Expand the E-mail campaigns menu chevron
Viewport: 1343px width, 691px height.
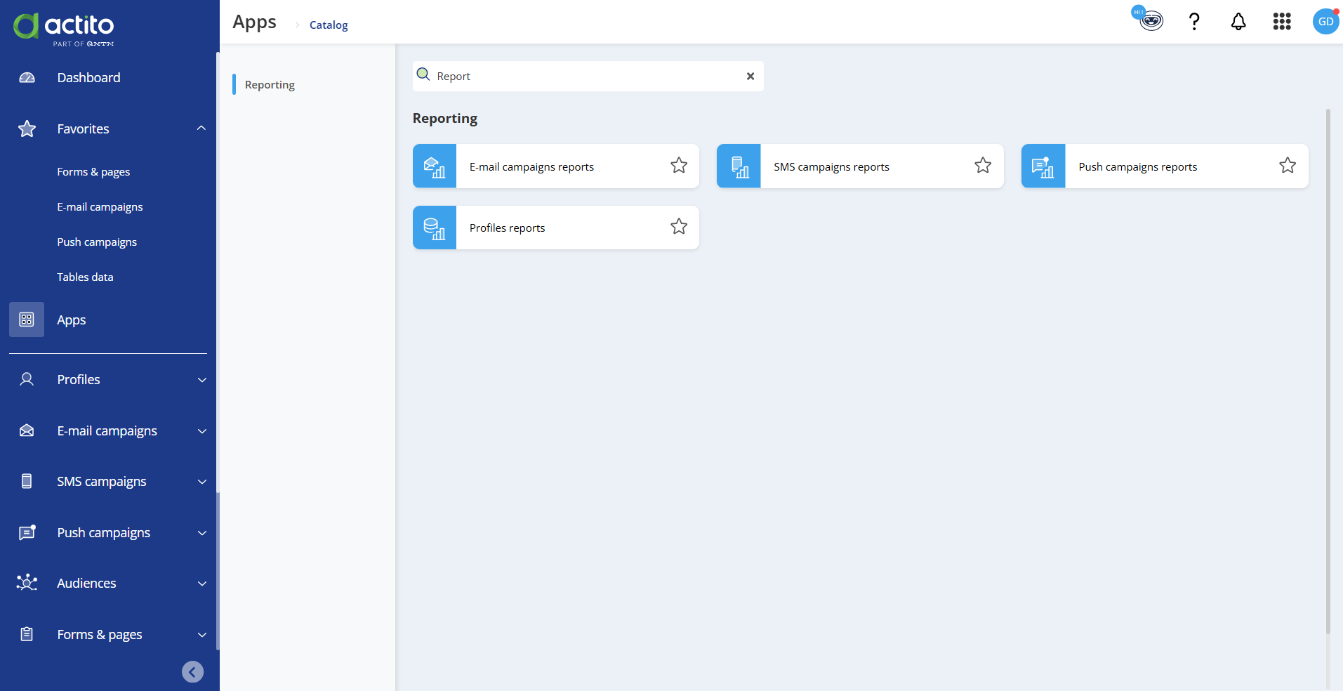click(202, 431)
